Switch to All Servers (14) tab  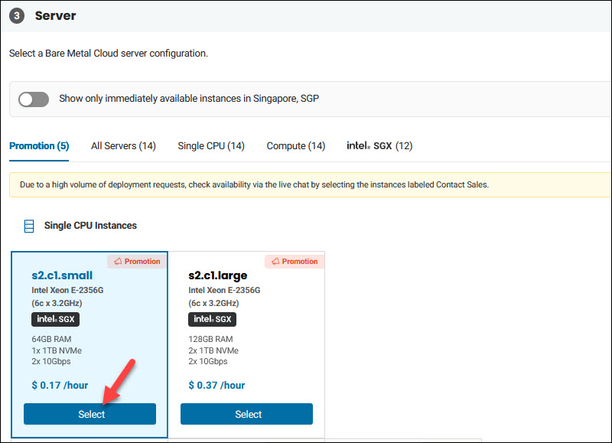(x=123, y=146)
